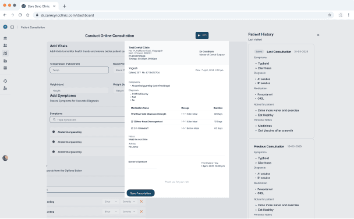The height and width of the screenshot is (219, 354).
Task: Go back in browser
Action: click(5, 15)
